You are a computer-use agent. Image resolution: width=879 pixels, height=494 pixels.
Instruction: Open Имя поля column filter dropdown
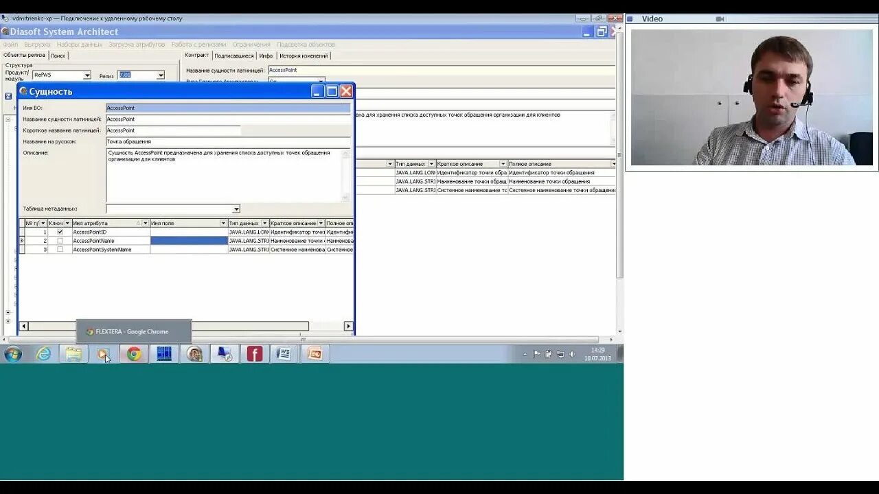223,223
